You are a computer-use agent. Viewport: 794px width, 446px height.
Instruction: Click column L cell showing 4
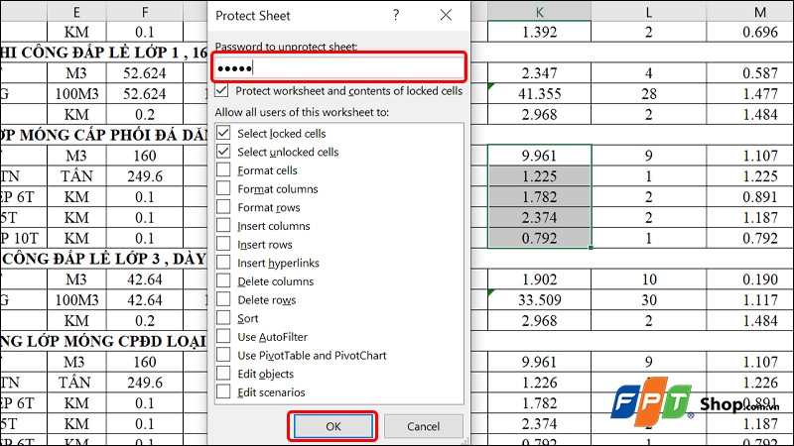(649, 73)
